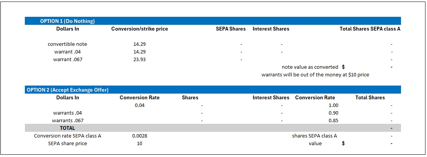Click the 'Conversion/strike price' column header
The image size is (427, 157).
pyautogui.click(x=140, y=29)
